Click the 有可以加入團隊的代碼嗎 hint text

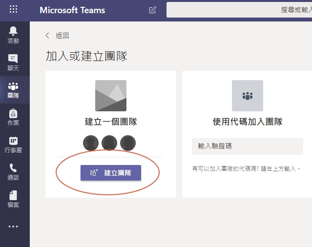coord(246,169)
